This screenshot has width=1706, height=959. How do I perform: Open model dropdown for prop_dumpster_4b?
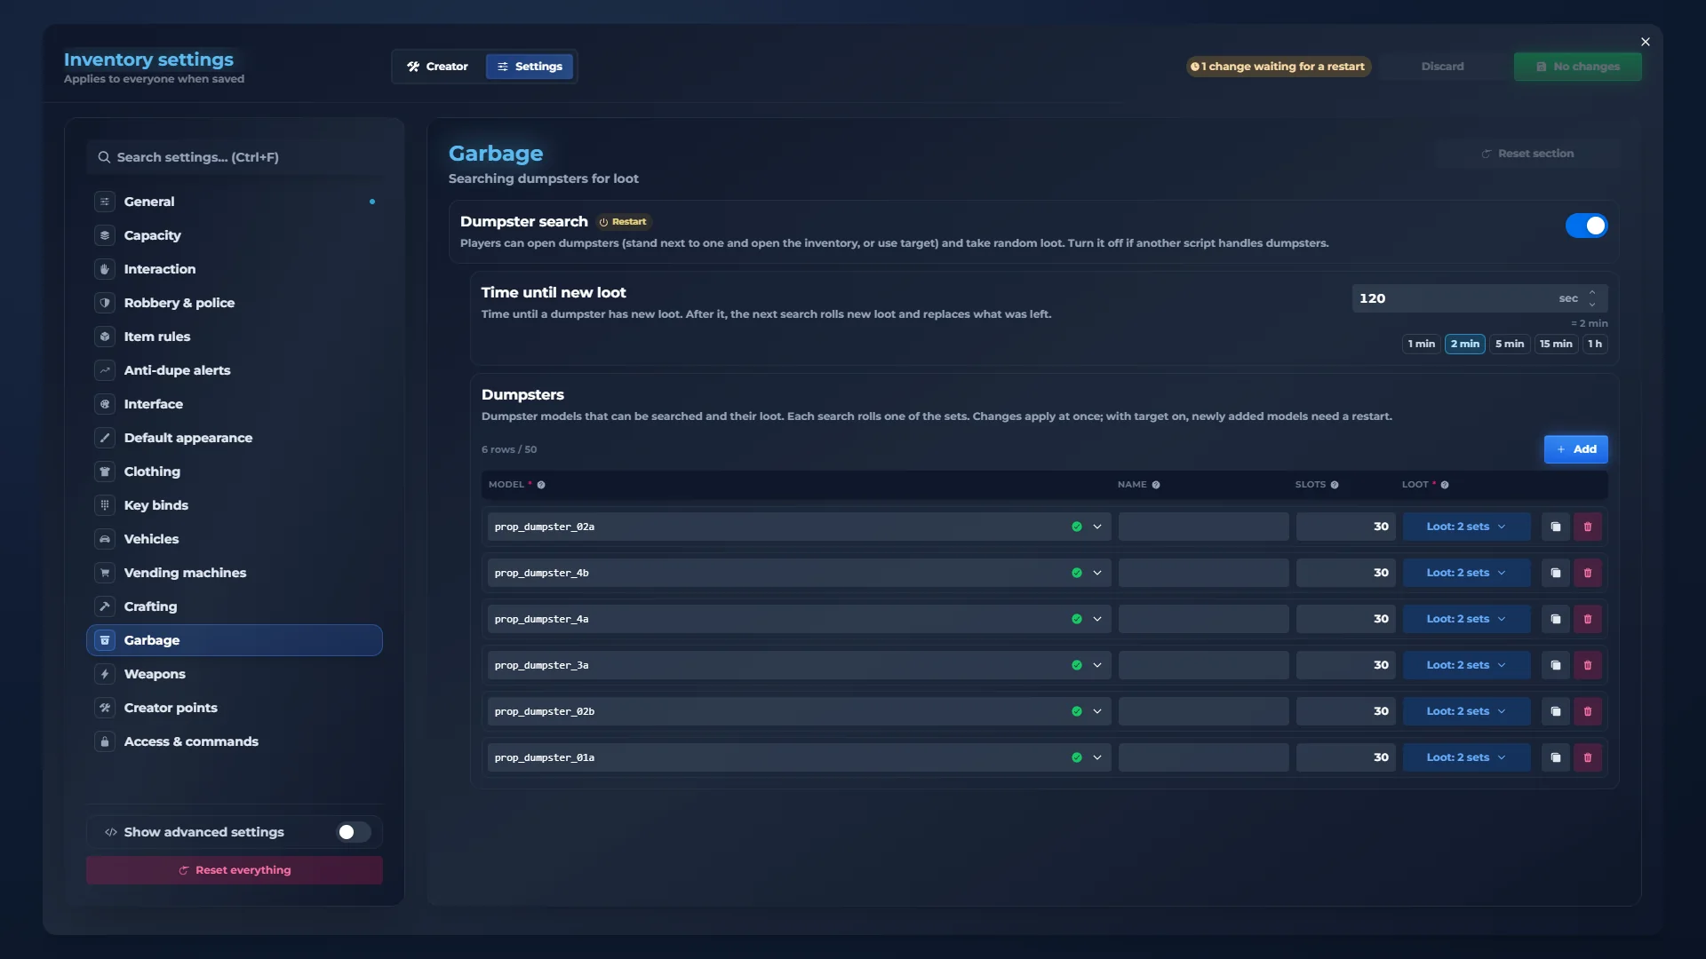pos(1097,573)
